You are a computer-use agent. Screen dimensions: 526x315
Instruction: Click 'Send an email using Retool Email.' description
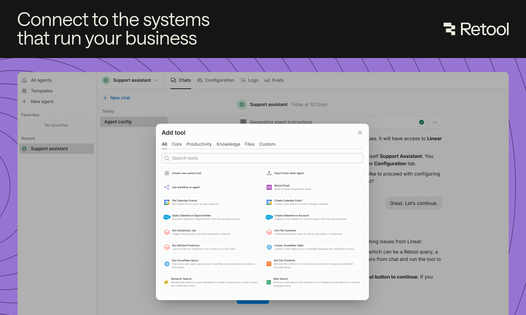(x=293, y=189)
